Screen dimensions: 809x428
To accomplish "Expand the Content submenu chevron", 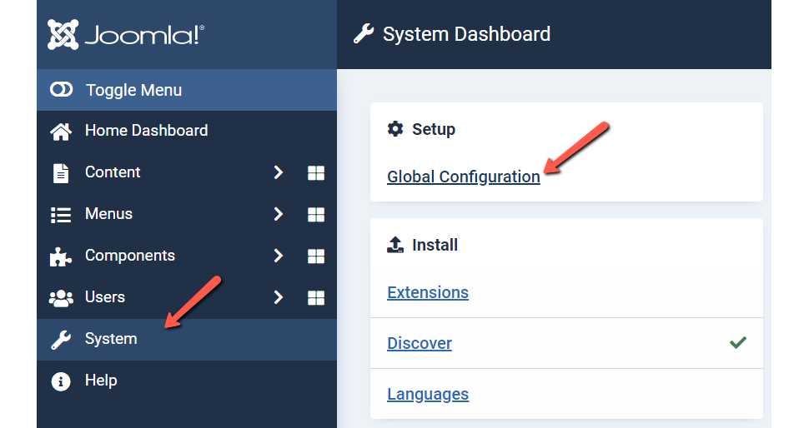I will point(278,172).
